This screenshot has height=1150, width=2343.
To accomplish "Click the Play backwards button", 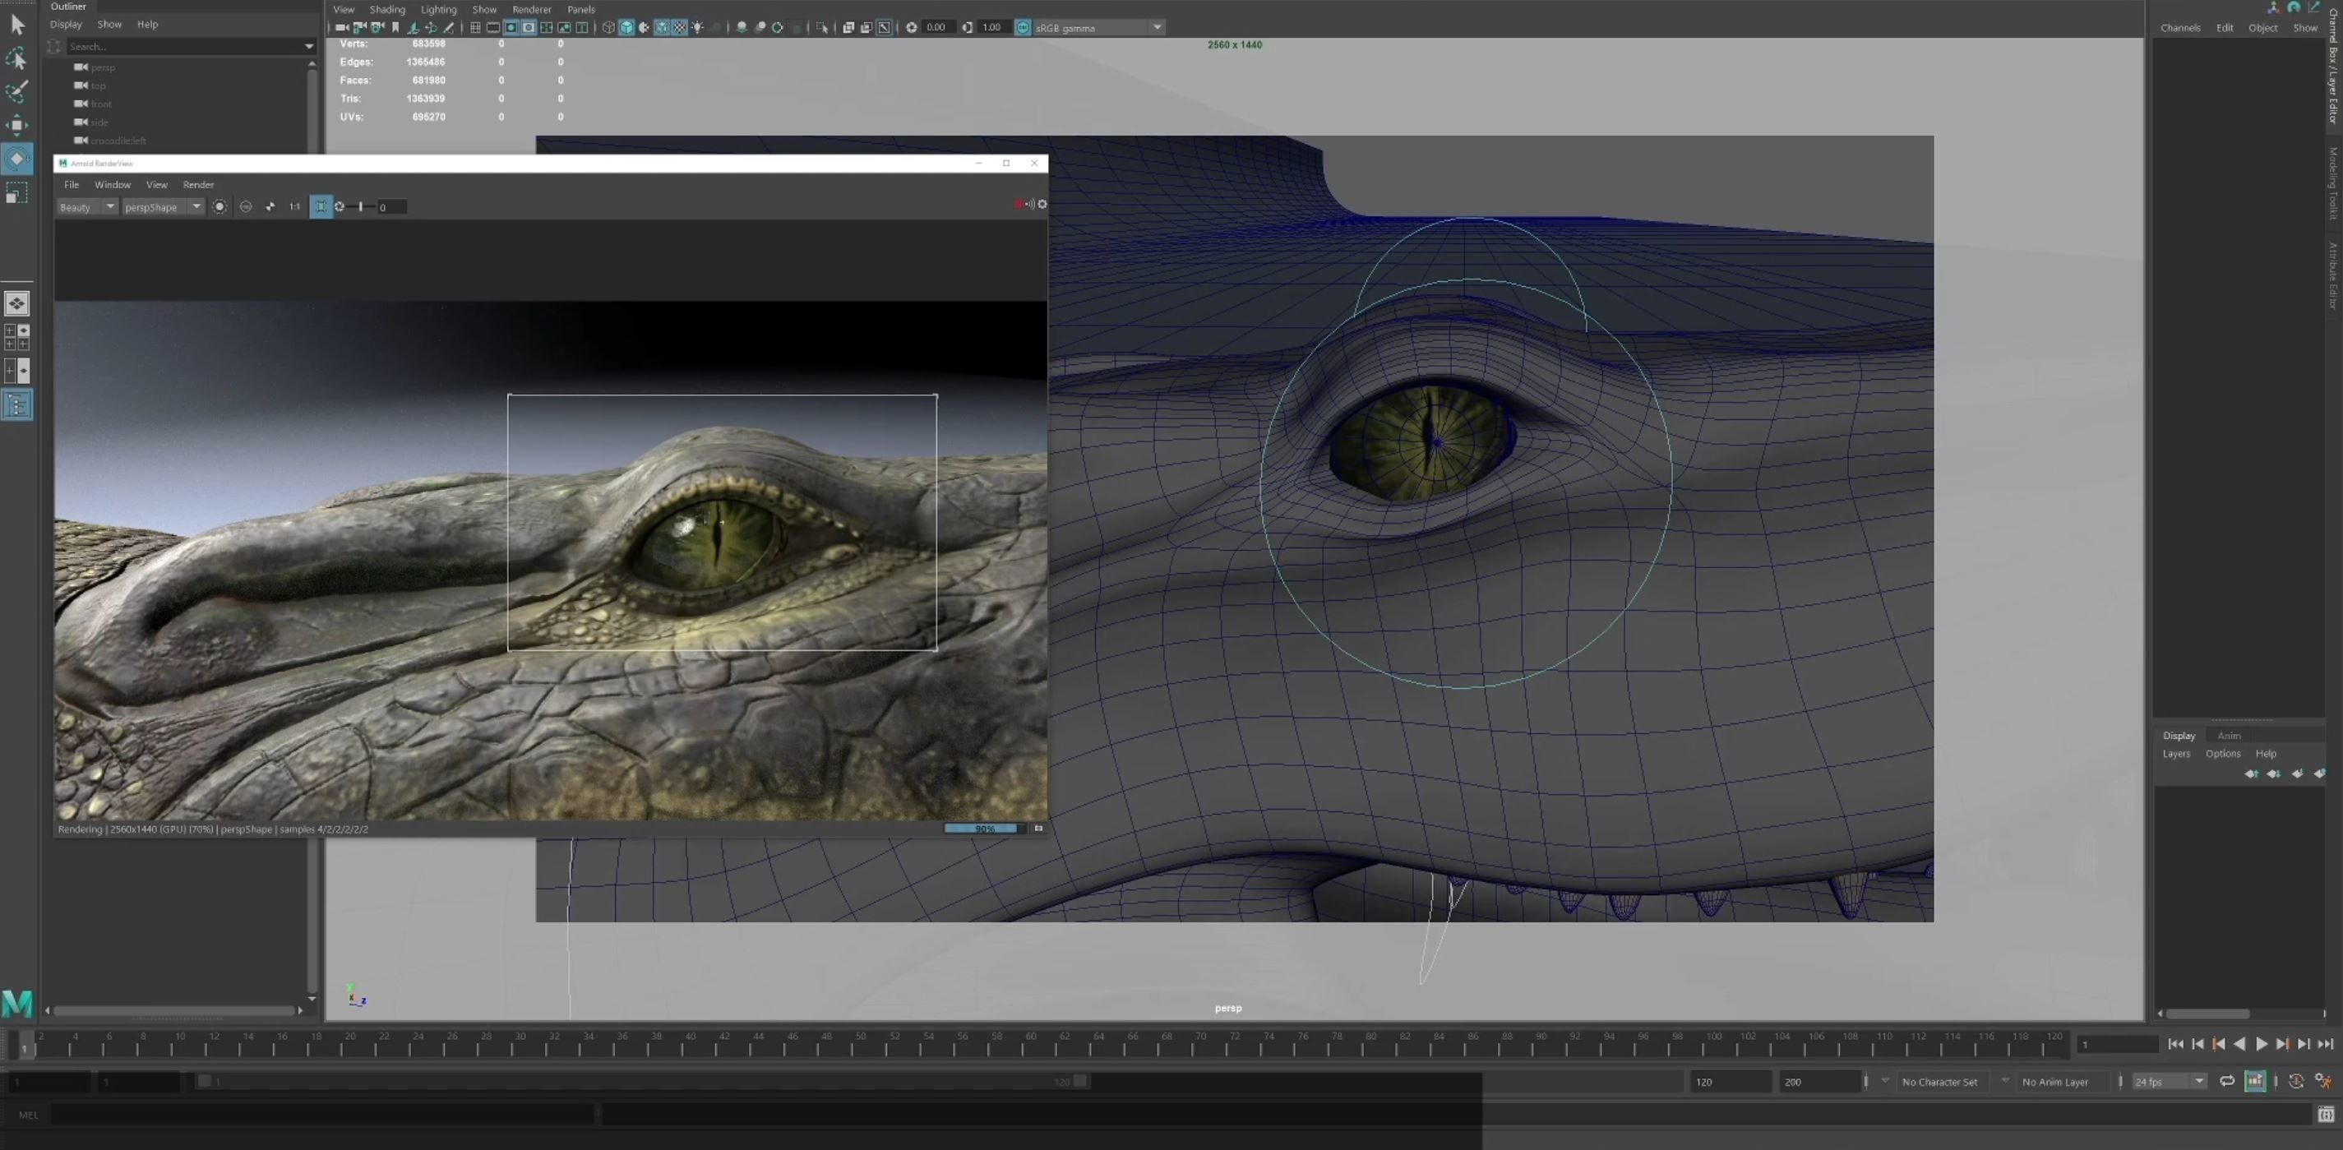I will click(2240, 1044).
